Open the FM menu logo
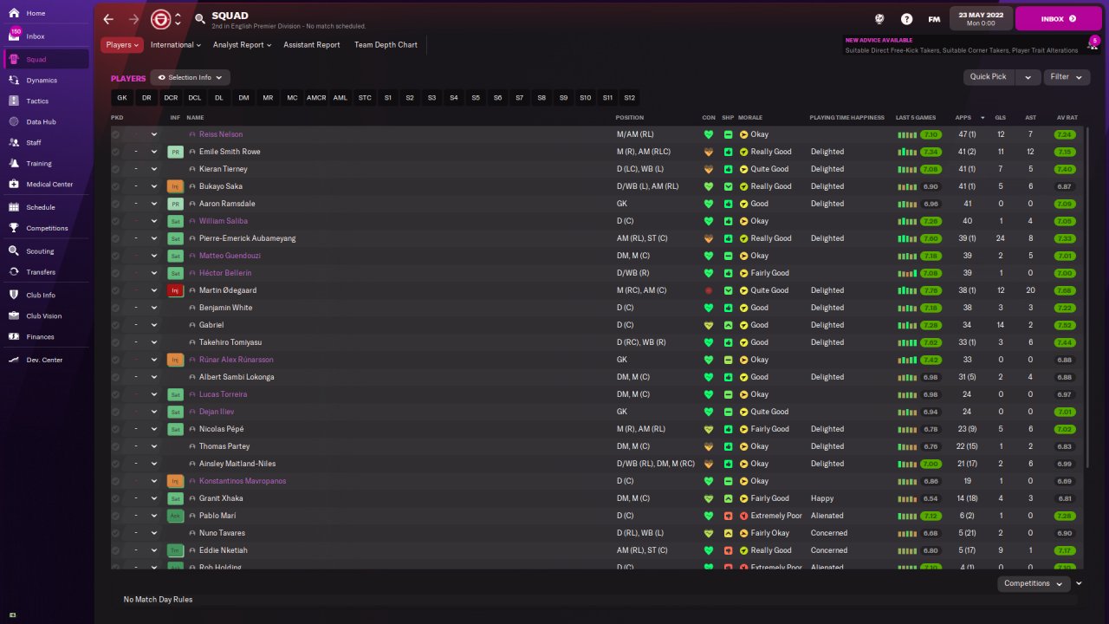 pos(934,18)
